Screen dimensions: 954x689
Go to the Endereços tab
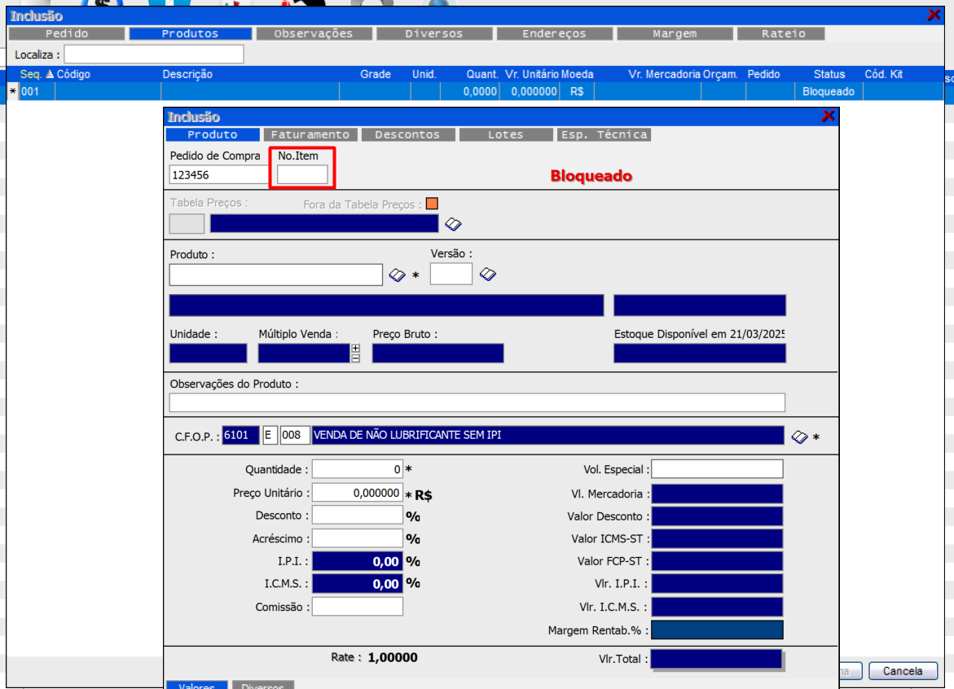[x=554, y=34]
